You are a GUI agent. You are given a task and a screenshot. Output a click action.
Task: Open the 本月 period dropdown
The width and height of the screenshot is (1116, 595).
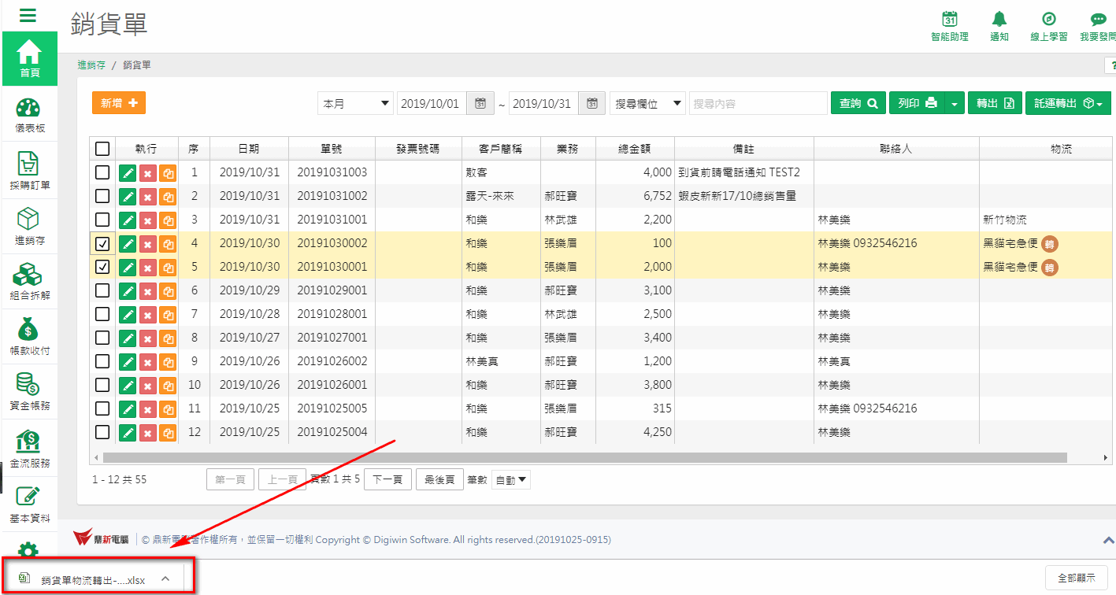pos(355,103)
